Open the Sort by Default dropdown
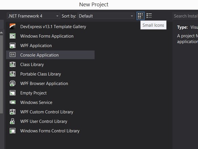 106,16
